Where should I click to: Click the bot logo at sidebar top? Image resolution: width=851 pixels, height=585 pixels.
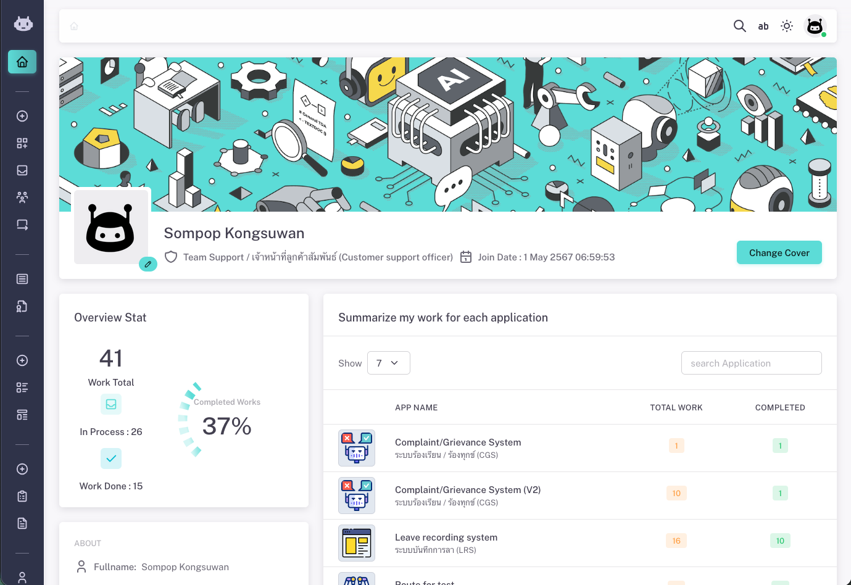click(x=23, y=24)
